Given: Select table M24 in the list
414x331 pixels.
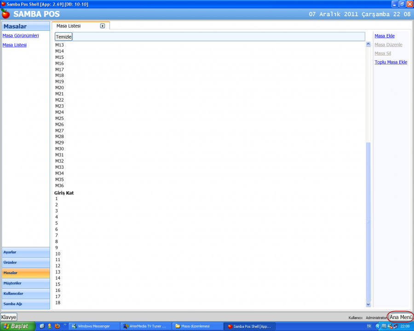Looking at the screenshot, I should click(x=59, y=112).
